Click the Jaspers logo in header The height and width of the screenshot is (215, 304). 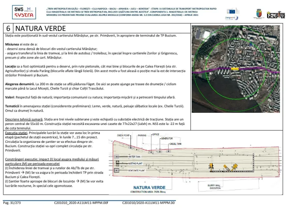click(x=231, y=18)
